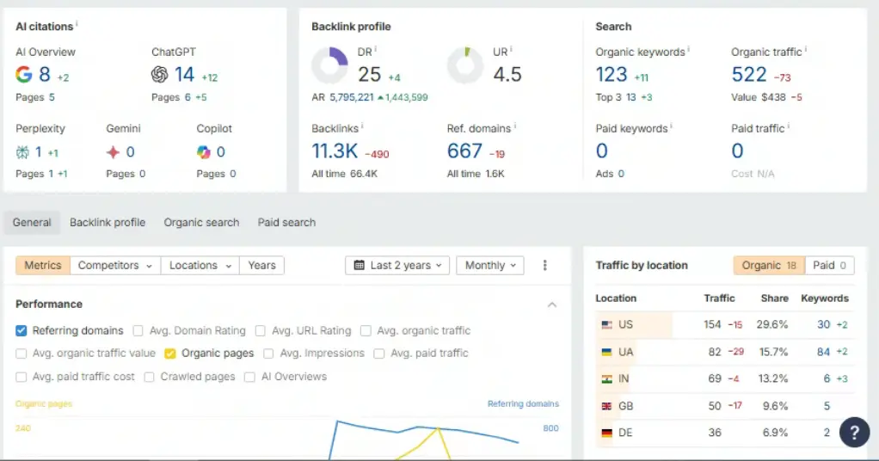879x461 pixels.
Task: Click the Perplexity logo icon
Action: click(22, 152)
